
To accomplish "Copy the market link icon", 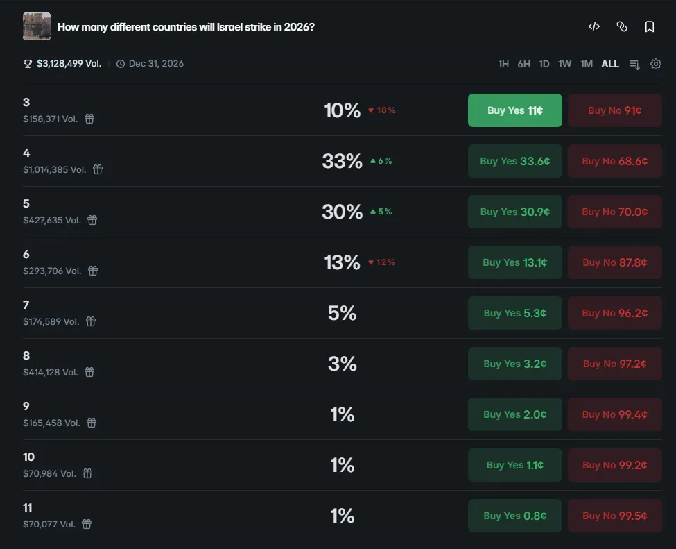I will point(622,26).
